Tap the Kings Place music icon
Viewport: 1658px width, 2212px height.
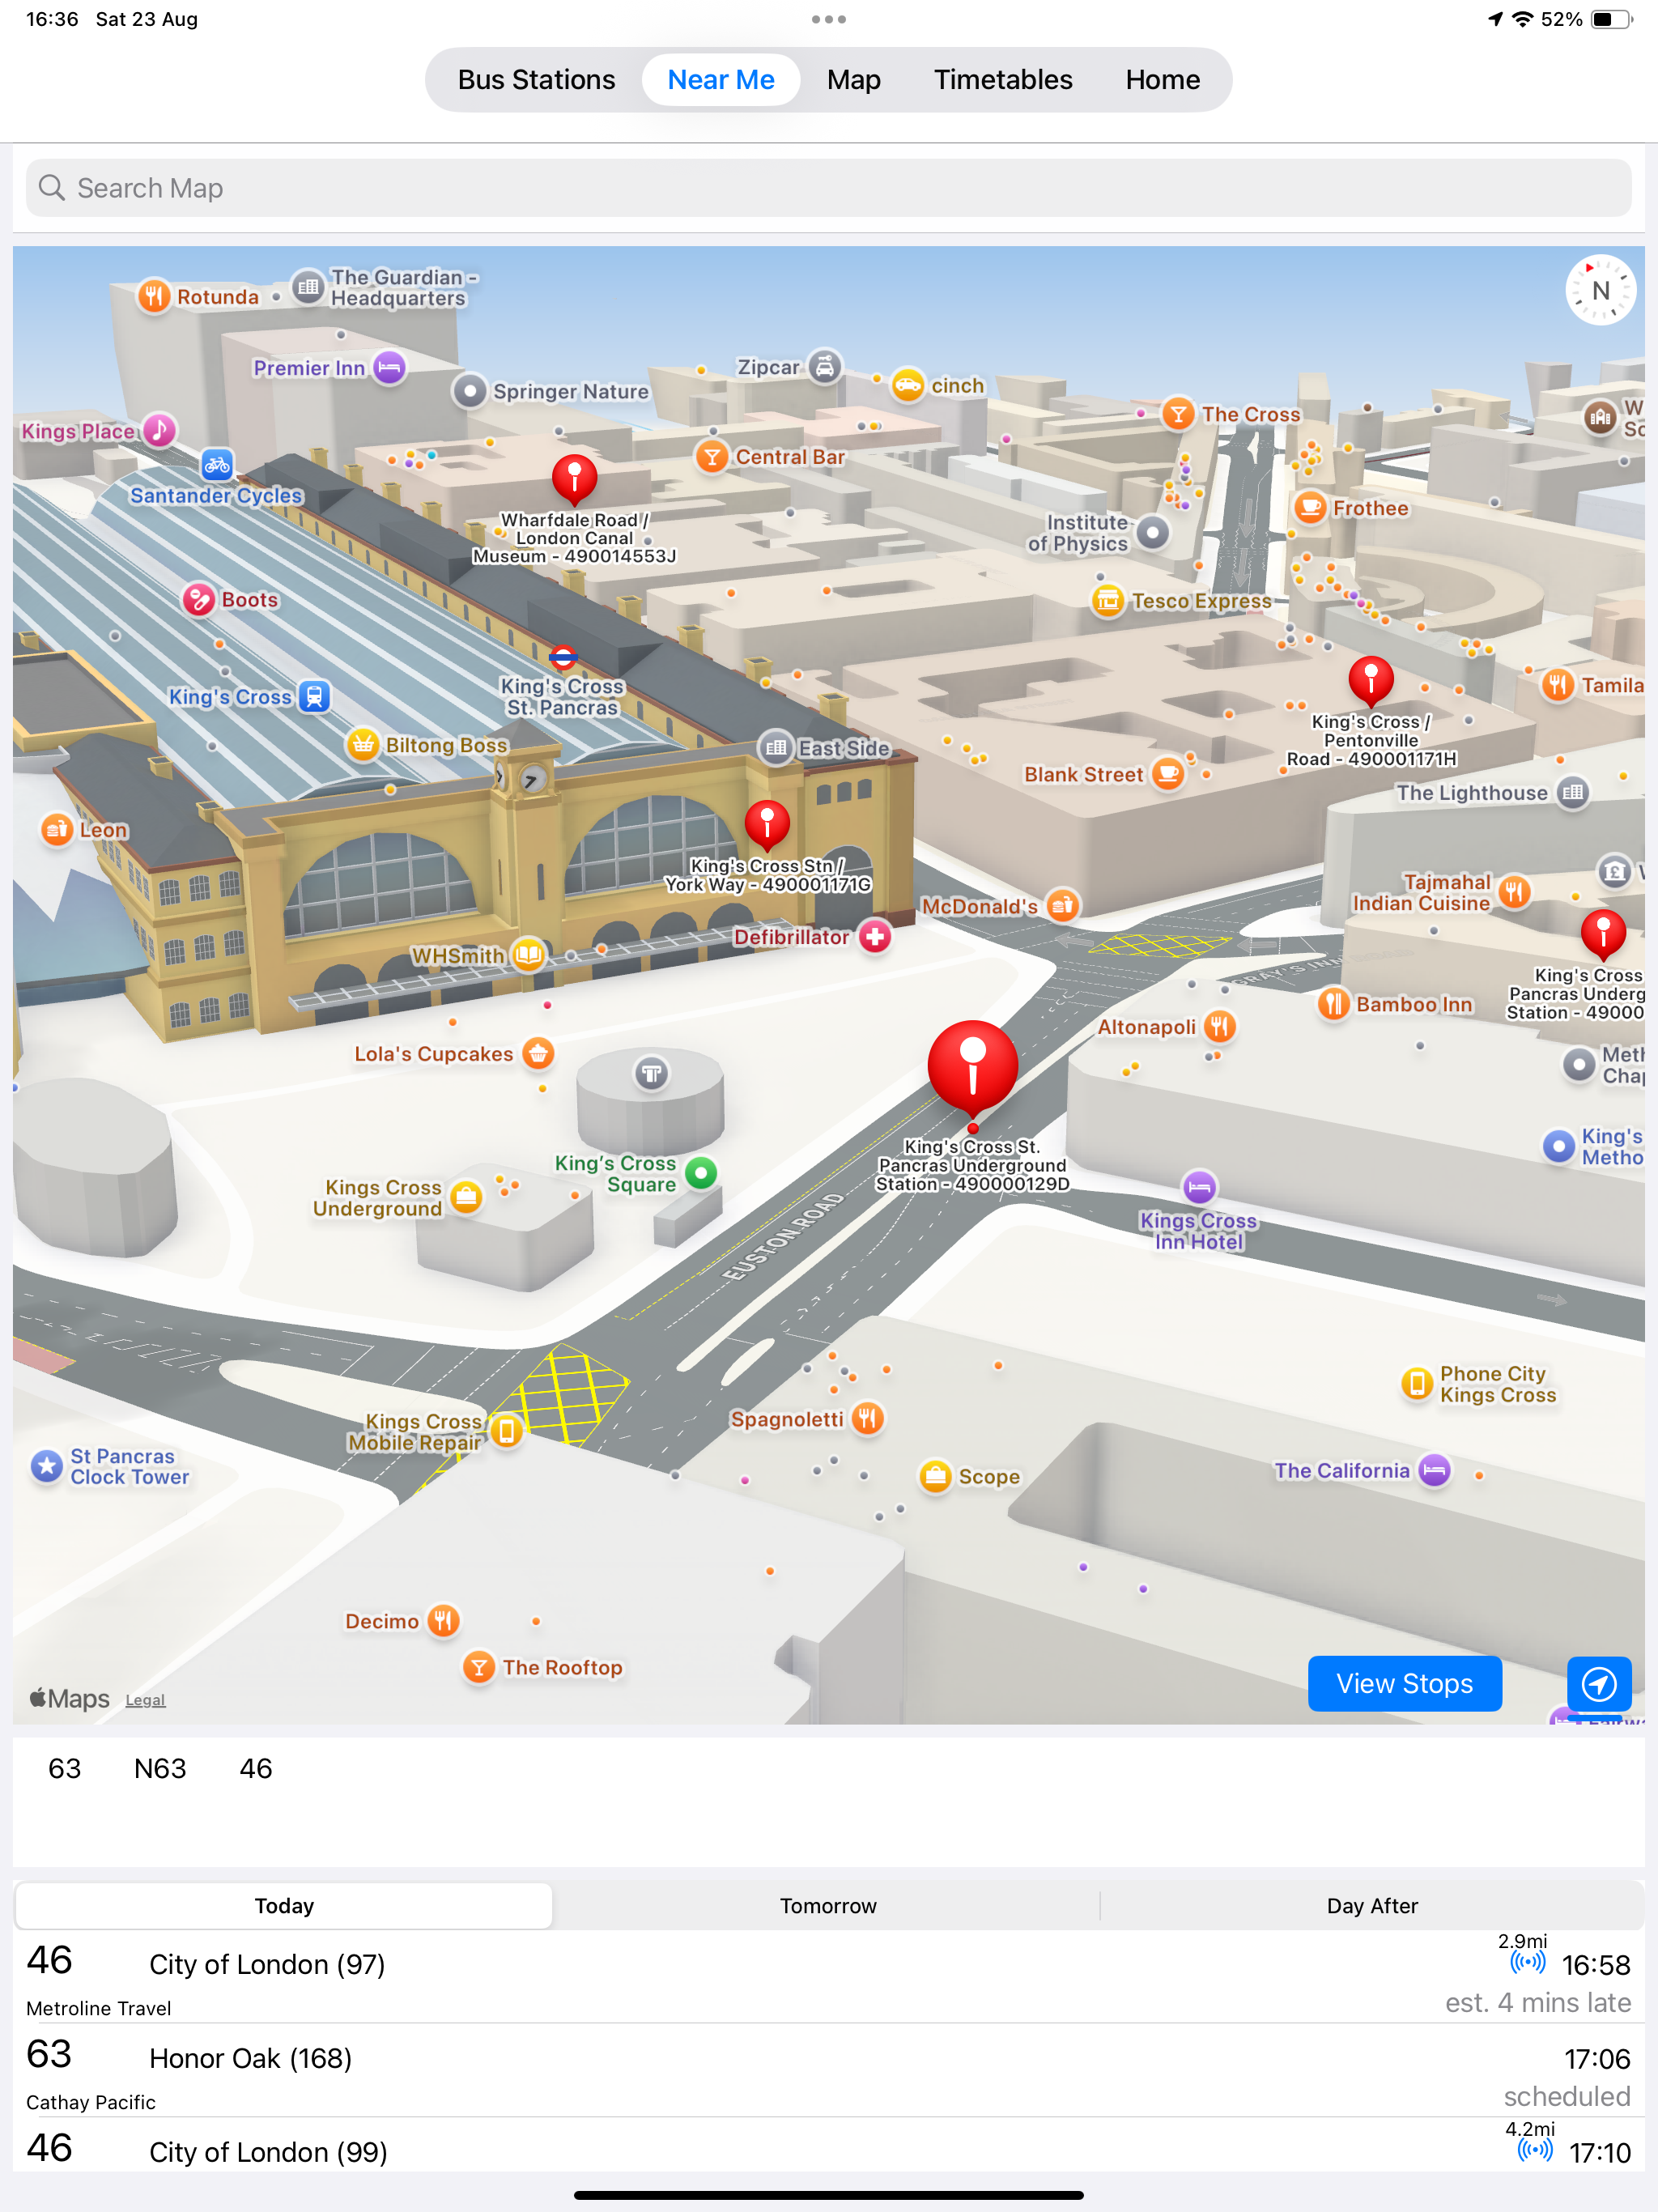[159, 431]
